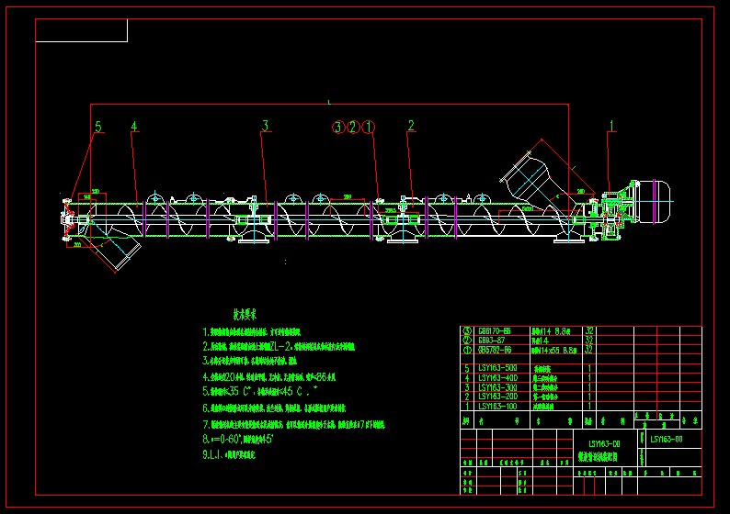Select circled balloon number 1

click(369, 127)
